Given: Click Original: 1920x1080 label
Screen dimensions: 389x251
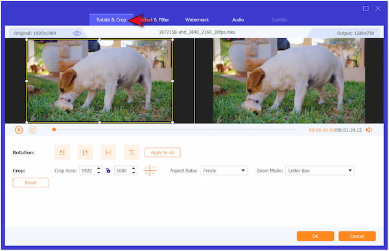Looking at the screenshot, I should pos(35,33).
